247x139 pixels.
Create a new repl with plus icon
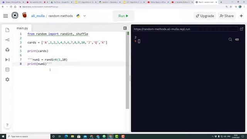pos(241,16)
